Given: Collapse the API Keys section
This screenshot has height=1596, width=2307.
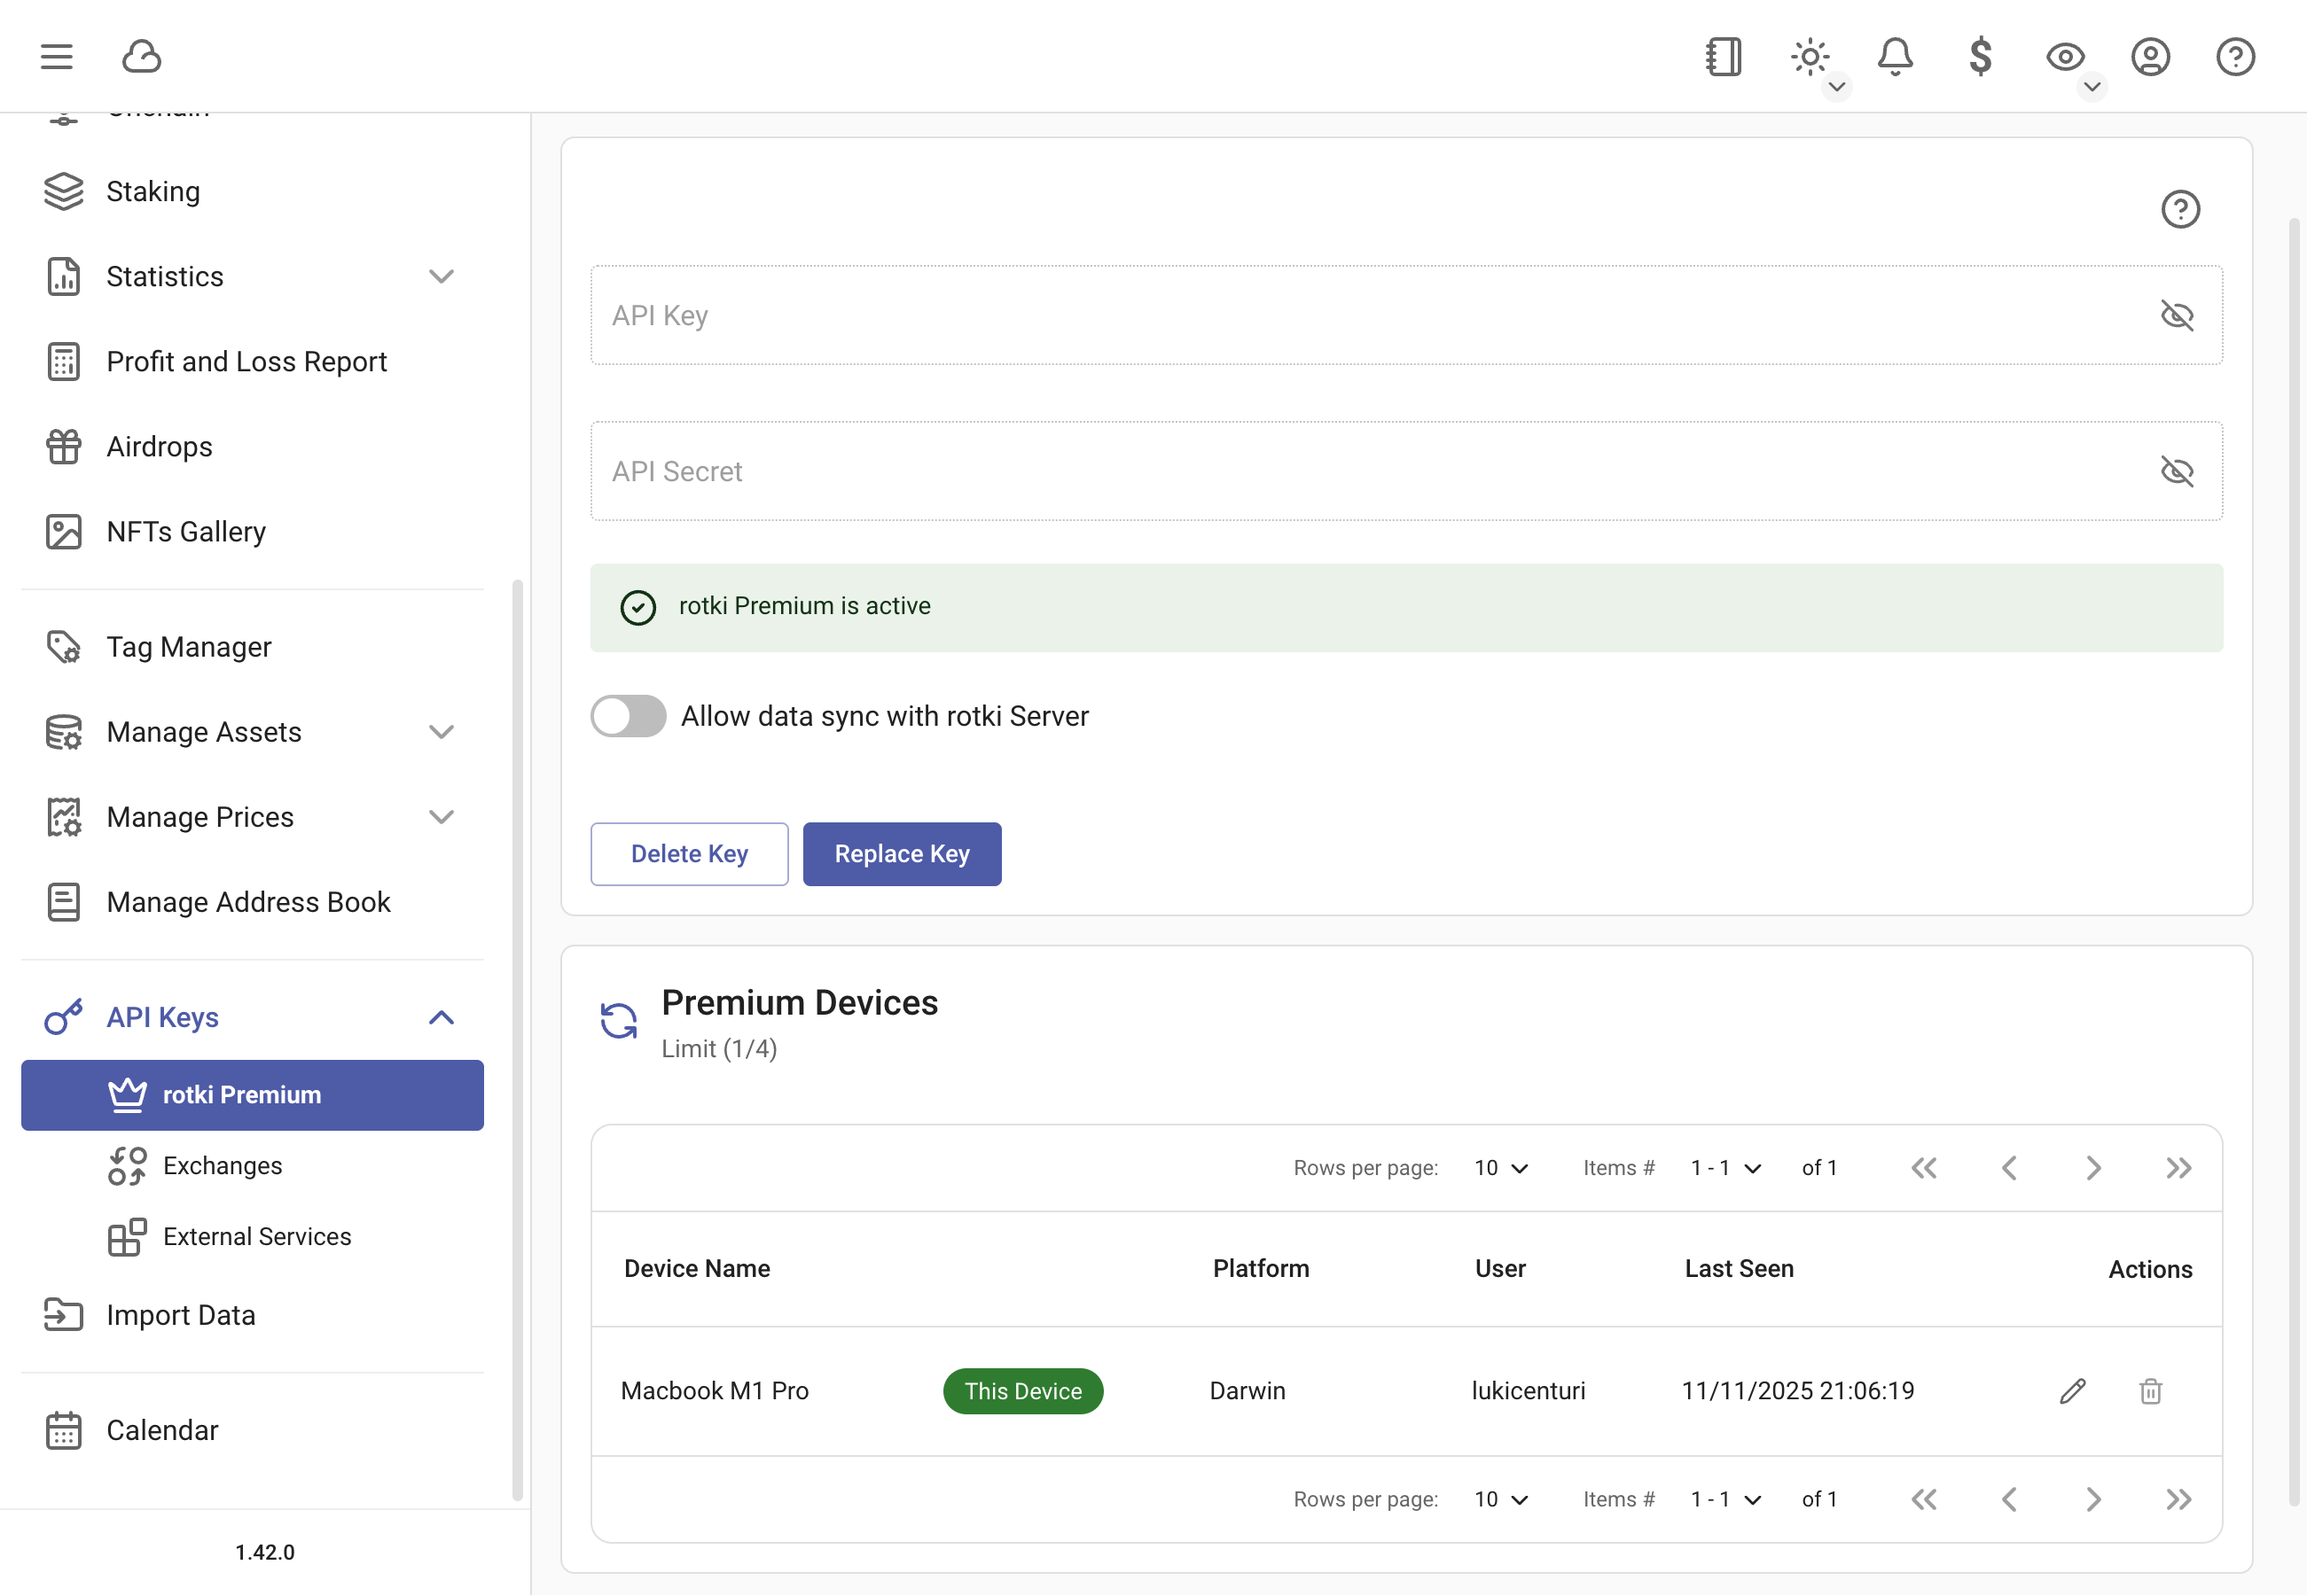Looking at the screenshot, I should pyautogui.click(x=442, y=1017).
